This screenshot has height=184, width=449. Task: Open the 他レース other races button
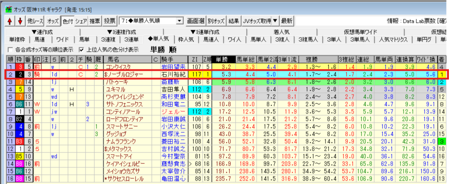pos(35,21)
